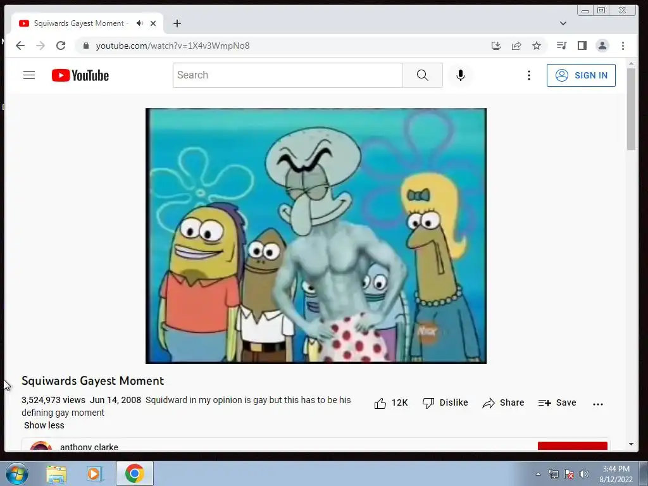This screenshot has width=648, height=486.
Task: Click the browser forward arrow
Action: 40,46
